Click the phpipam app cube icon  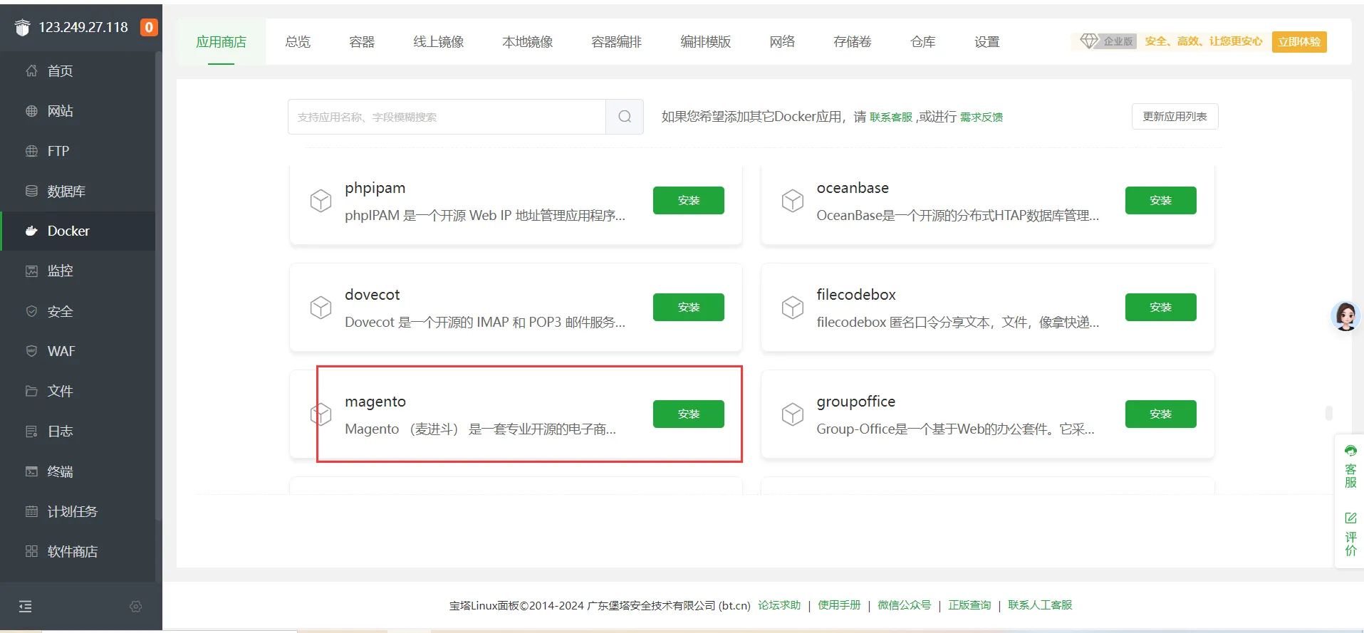click(321, 201)
